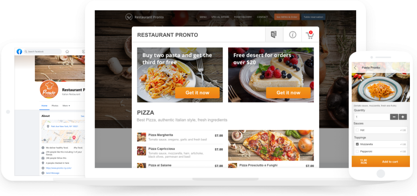Screen dimensions: 417x196
Task: Open the shopping cart icon
Action: [310, 35]
